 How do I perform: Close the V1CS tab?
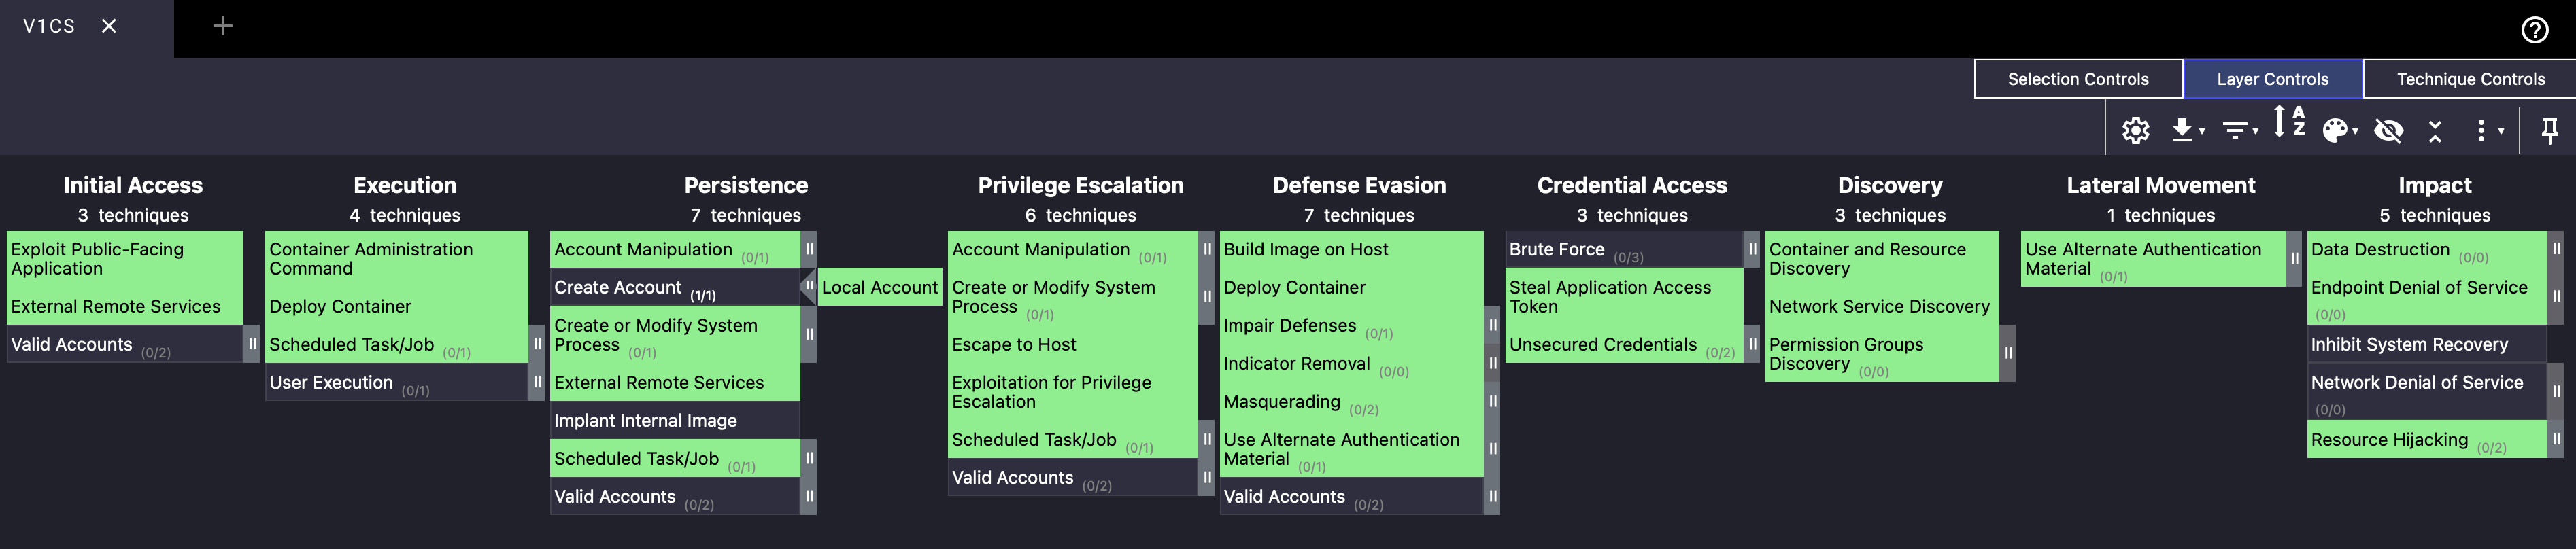click(x=109, y=26)
